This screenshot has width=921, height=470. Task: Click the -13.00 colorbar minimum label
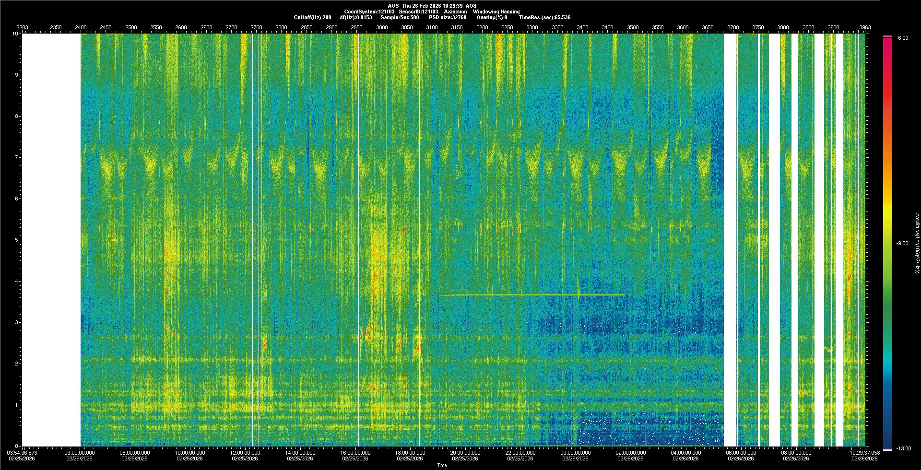pos(904,448)
